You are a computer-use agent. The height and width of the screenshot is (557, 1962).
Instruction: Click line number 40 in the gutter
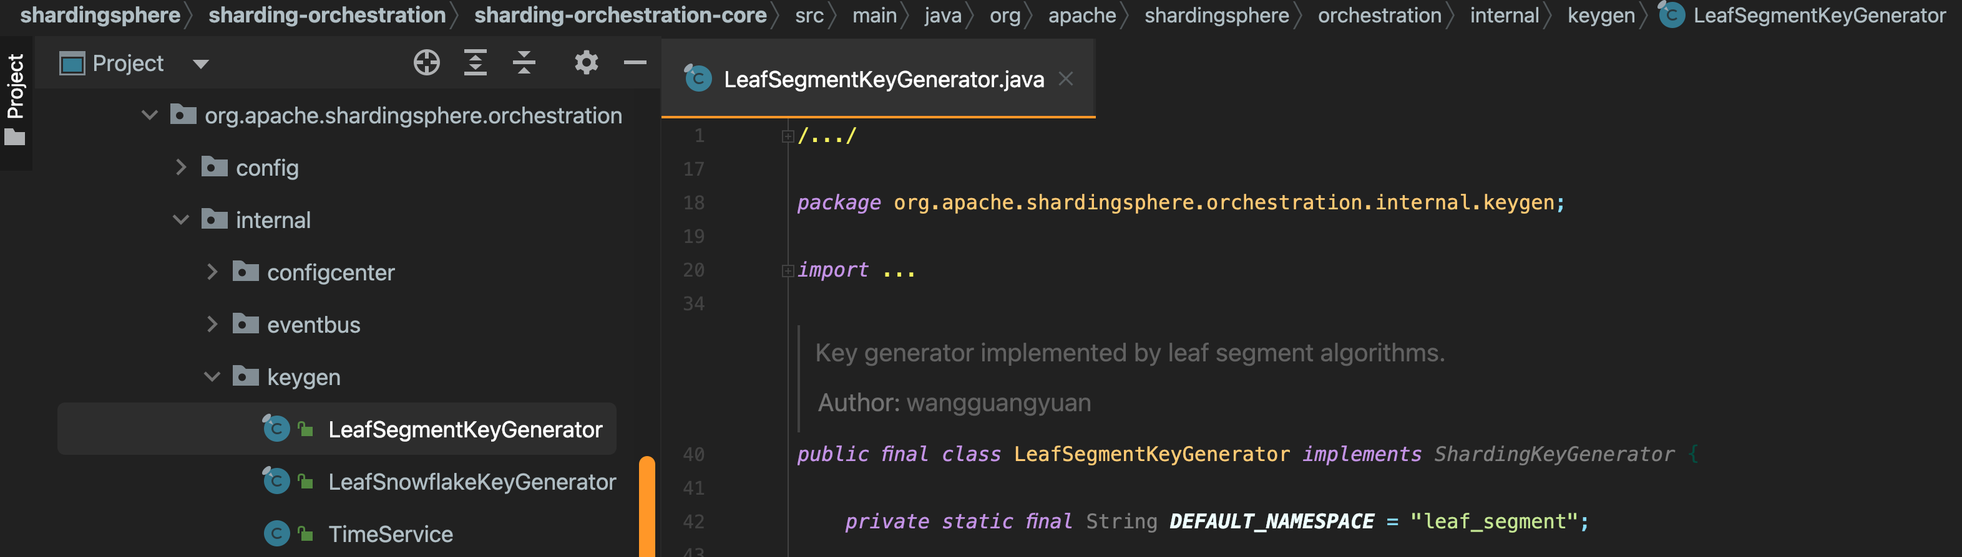(x=693, y=454)
